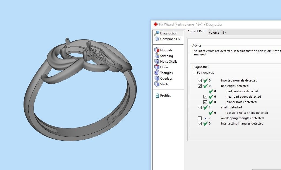Open the Profiles page

165,95
